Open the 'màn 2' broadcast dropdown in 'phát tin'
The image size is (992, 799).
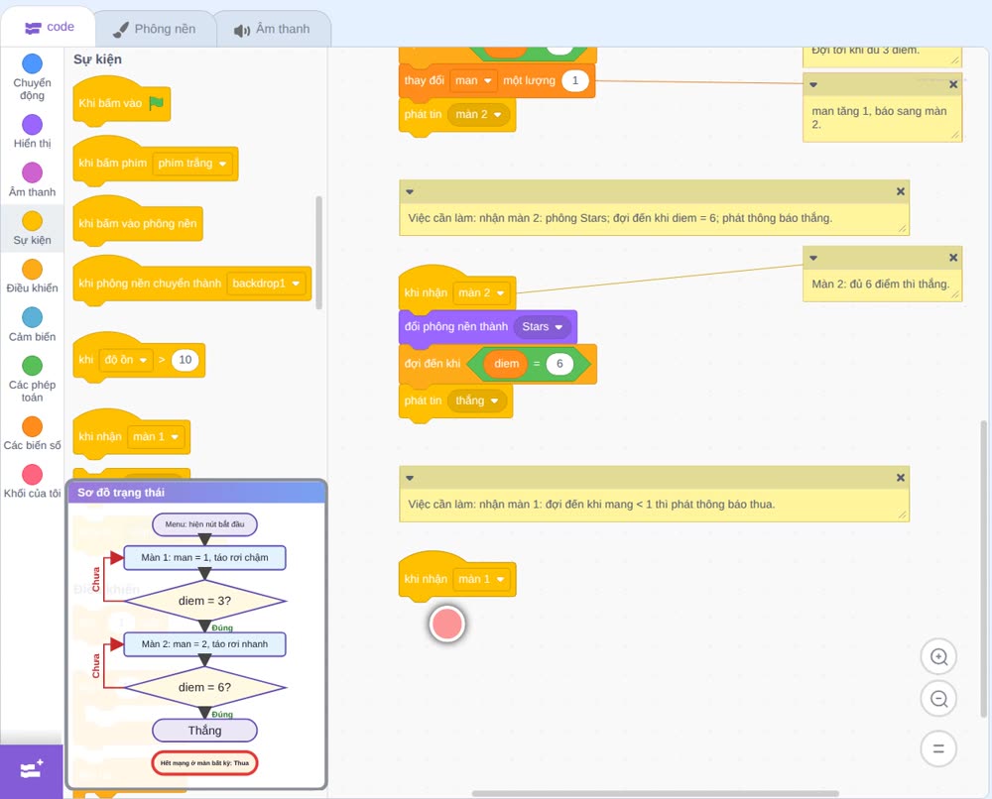tap(478, 114)
